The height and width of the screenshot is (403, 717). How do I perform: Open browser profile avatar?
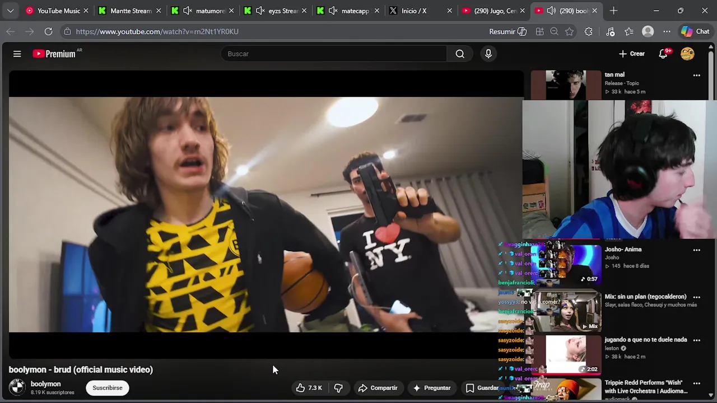pos(648,31)
